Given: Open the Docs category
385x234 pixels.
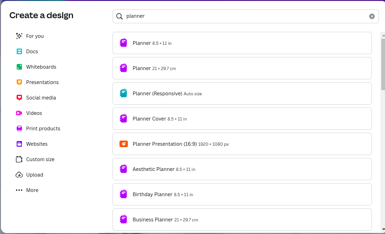Looking at the screenshot, I should [32, 51].
